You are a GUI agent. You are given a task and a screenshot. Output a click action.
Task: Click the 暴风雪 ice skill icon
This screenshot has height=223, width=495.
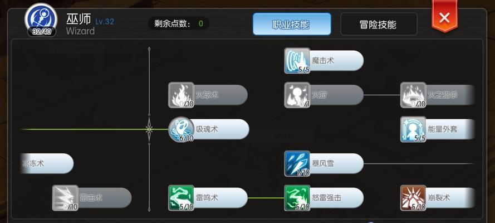[x=297, y=163]
